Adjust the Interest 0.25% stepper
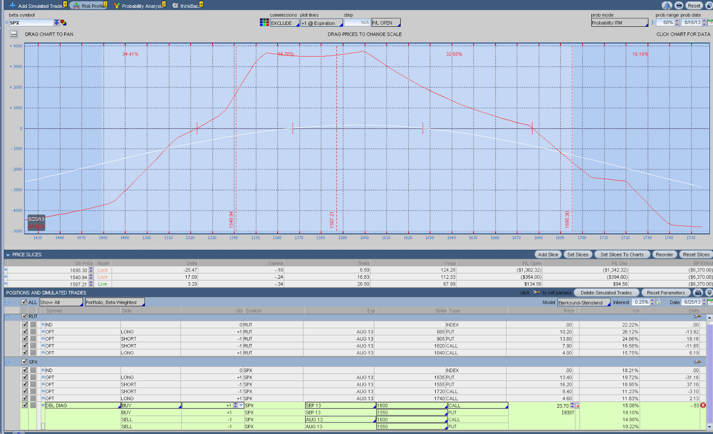Screen dimensions: 713x434 click(652, 302)
